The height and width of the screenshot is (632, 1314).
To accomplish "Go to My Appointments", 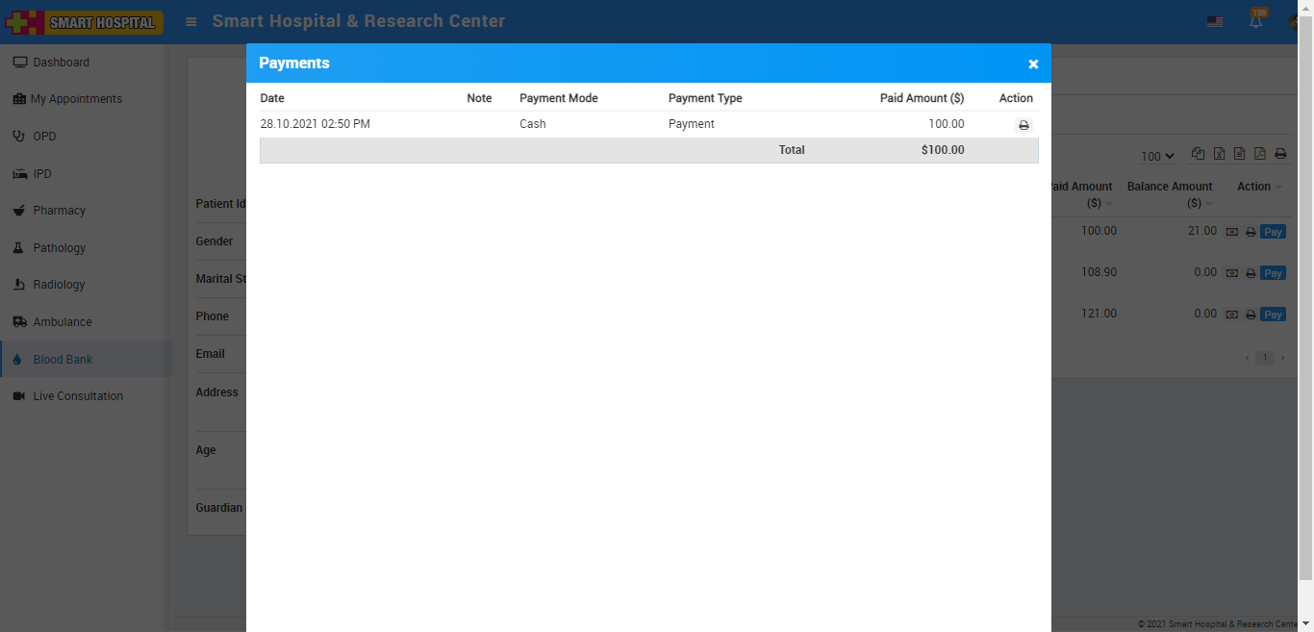I will [x=76, y=99].
